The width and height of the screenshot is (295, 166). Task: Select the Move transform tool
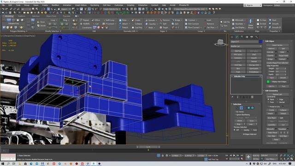(48, 9)
